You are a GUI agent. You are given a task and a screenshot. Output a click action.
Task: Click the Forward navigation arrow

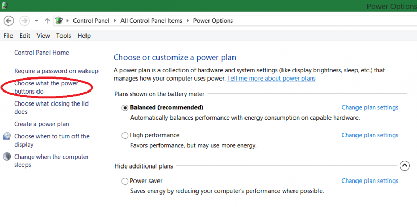24,21
